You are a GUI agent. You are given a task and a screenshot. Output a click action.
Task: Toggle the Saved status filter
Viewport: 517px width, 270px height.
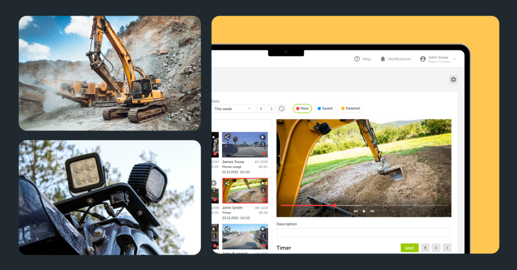coord(325,108)
